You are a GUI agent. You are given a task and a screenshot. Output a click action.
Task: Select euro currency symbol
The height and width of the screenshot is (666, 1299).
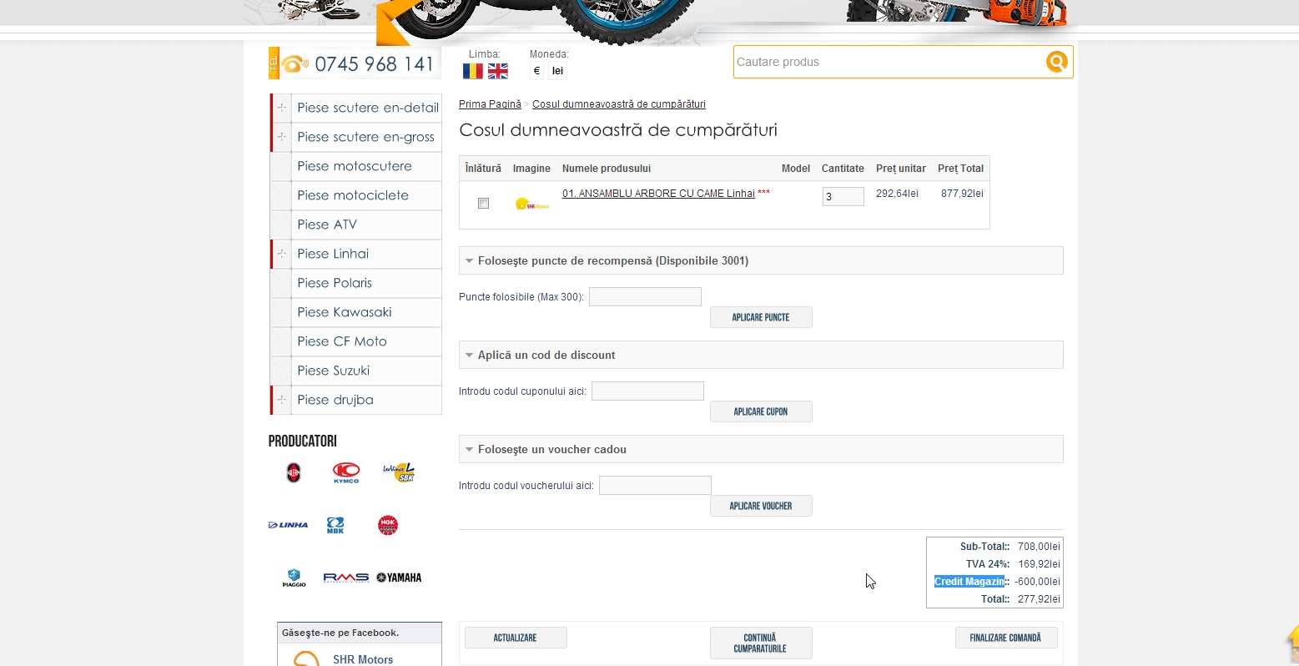[x=536, y=72]
